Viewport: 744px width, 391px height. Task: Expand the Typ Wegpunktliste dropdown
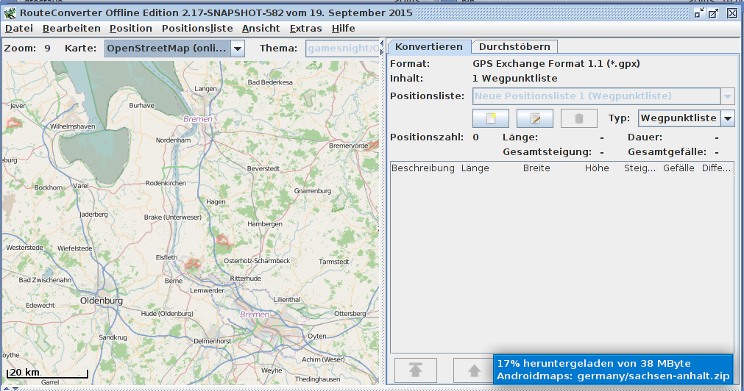click(x=727, y=118)
